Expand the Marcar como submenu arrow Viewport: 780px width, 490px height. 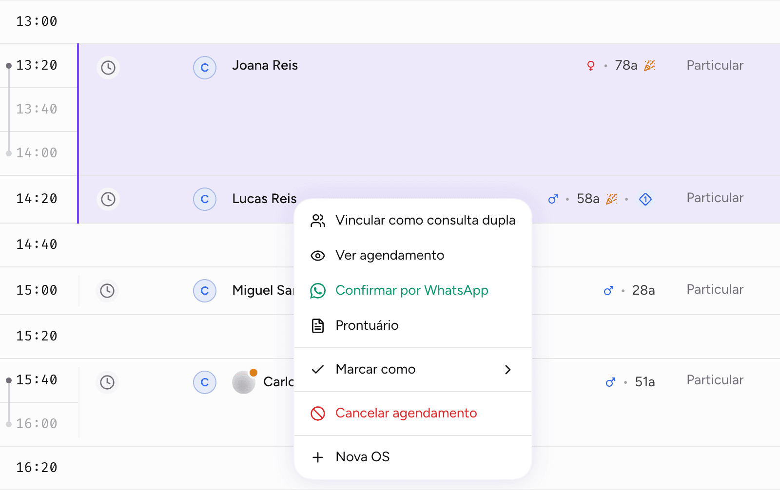tap(508, 370)
